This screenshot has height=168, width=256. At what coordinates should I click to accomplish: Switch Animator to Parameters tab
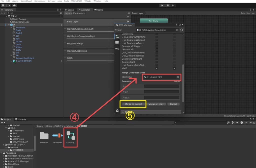[79, 13]
